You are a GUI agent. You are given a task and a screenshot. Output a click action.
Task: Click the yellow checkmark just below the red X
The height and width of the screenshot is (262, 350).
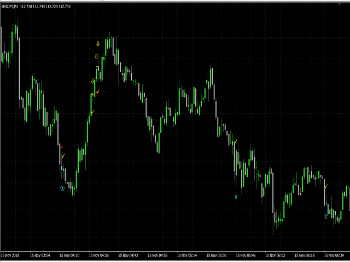(63, 156)
